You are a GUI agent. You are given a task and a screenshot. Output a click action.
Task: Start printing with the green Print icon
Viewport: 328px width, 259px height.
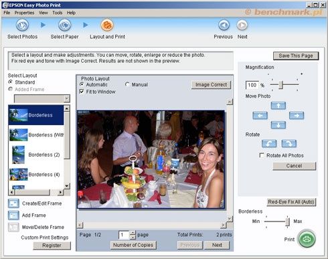[307, 239]
